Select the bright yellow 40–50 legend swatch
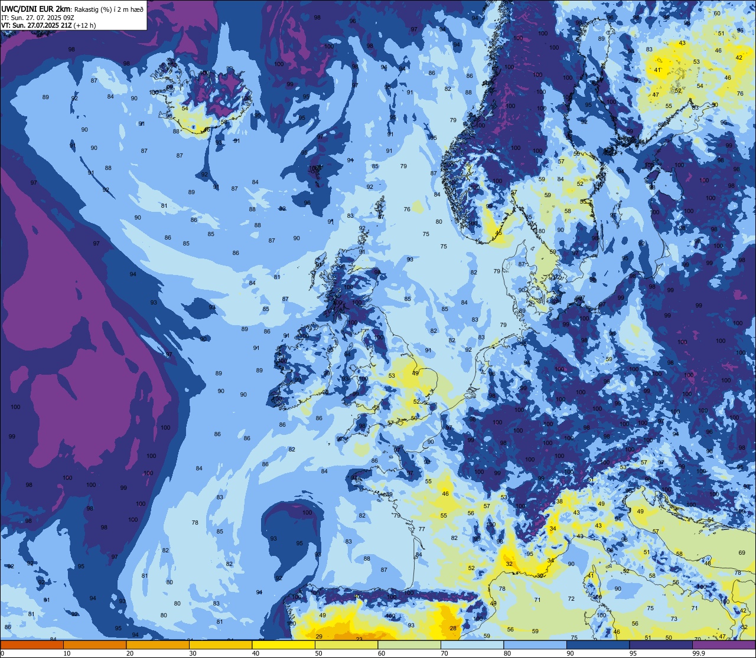756x658 pixels. click(x=283, y=645)
